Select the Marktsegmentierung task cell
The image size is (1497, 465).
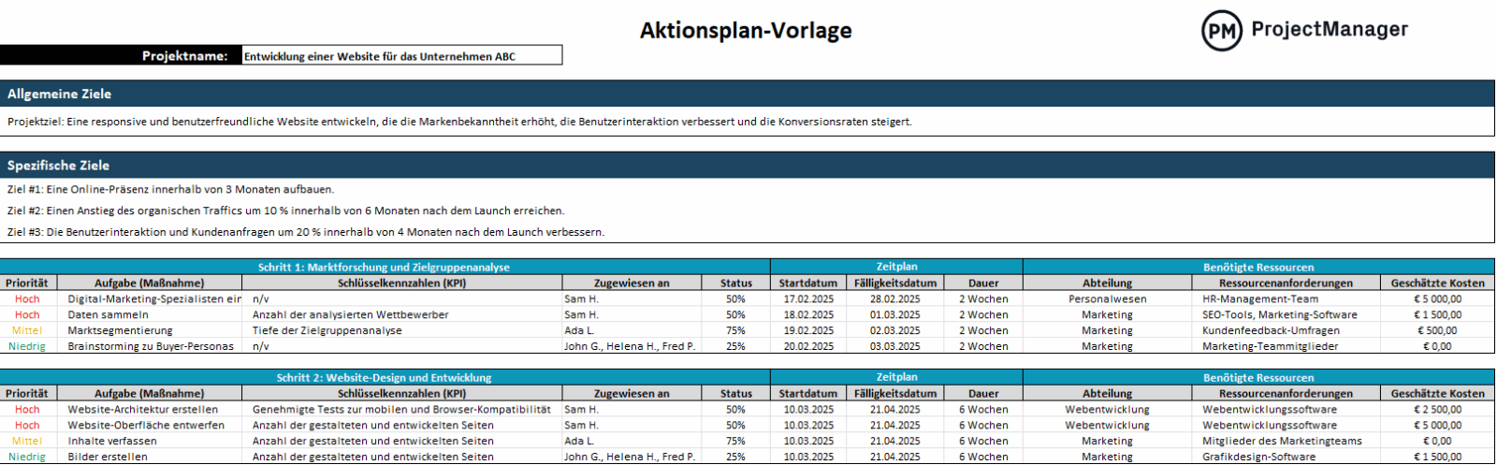click(x=121, y=330)
